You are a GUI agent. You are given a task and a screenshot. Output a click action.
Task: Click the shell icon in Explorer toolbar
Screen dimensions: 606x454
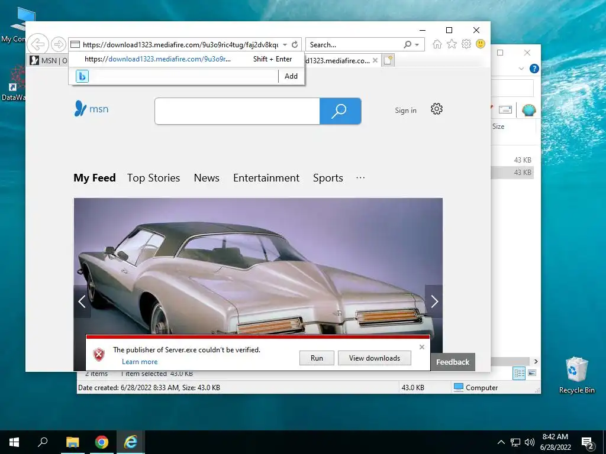(x=528, y=110)
